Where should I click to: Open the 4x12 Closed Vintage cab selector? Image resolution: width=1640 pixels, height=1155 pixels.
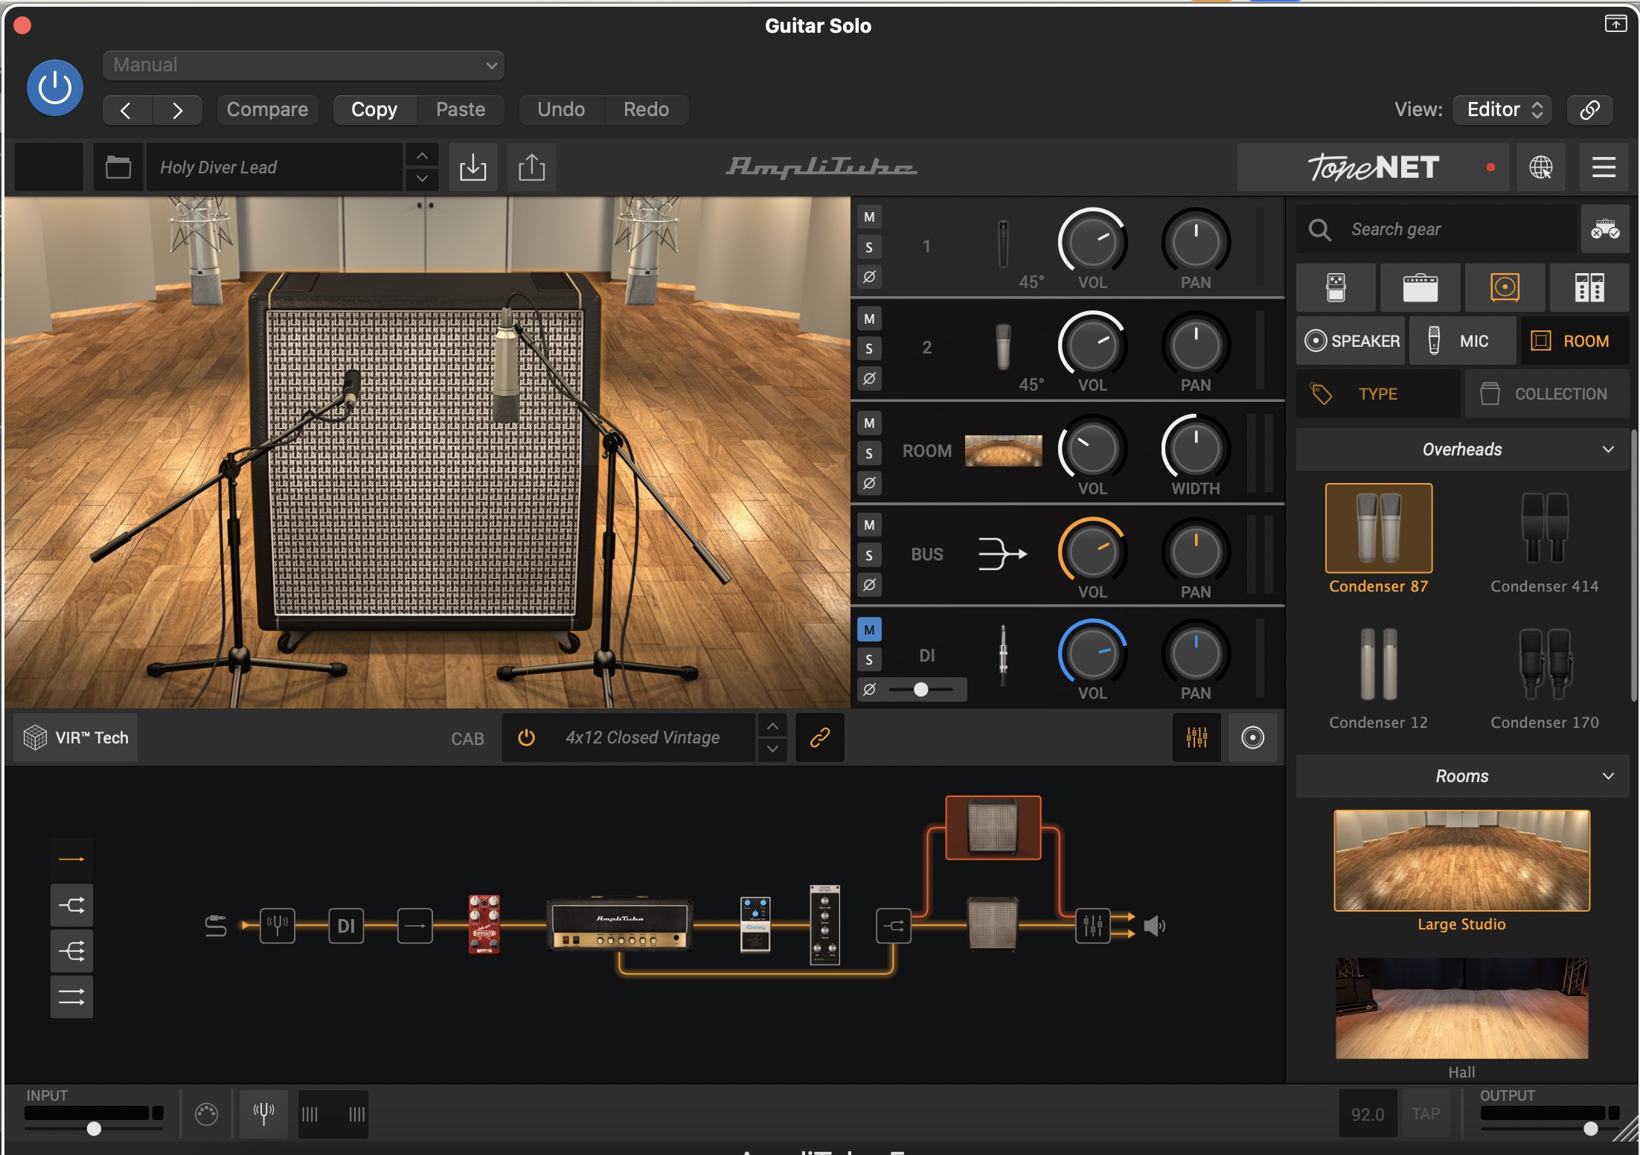tap(642, 738)
